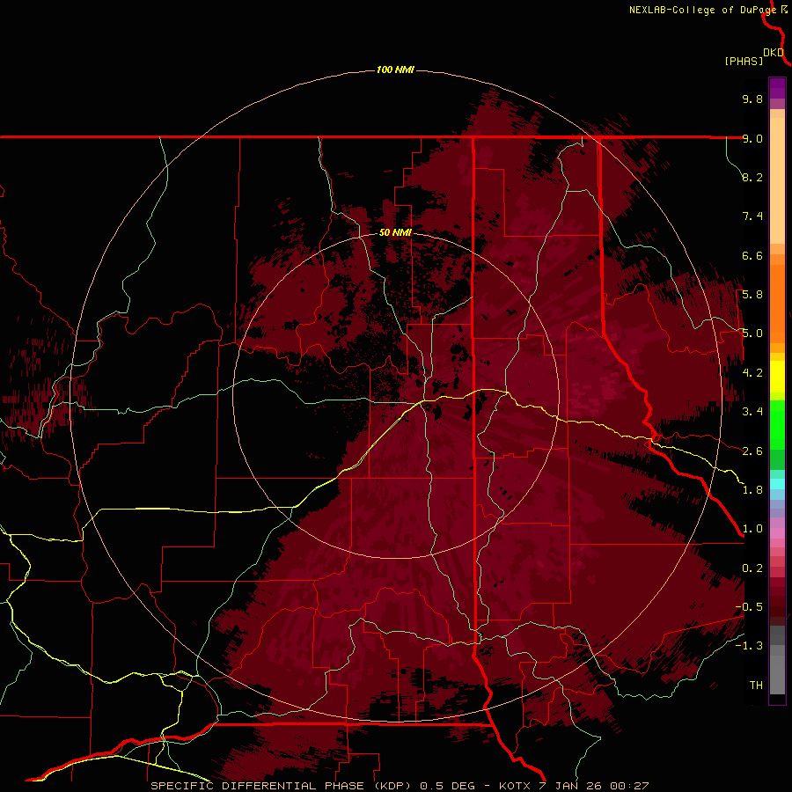Viewport: 792px width, 792px height.
Task: Click the 9.8 scale value
Action: [752, 99]
